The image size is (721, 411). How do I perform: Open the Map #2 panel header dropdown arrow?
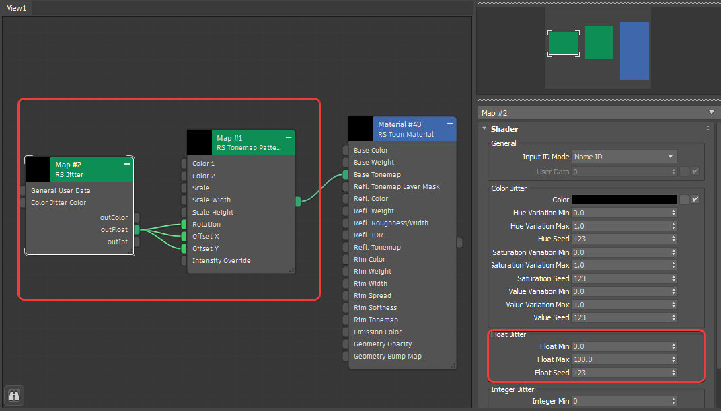(x=712, y=112)
